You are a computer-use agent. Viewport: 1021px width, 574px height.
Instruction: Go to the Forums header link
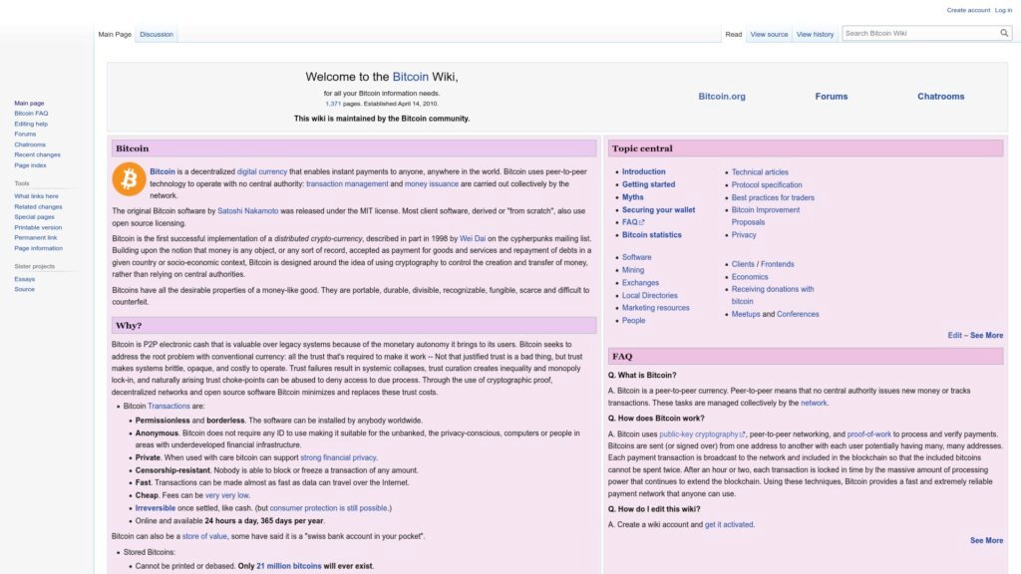pyautogui.click(x=831, y=97)
